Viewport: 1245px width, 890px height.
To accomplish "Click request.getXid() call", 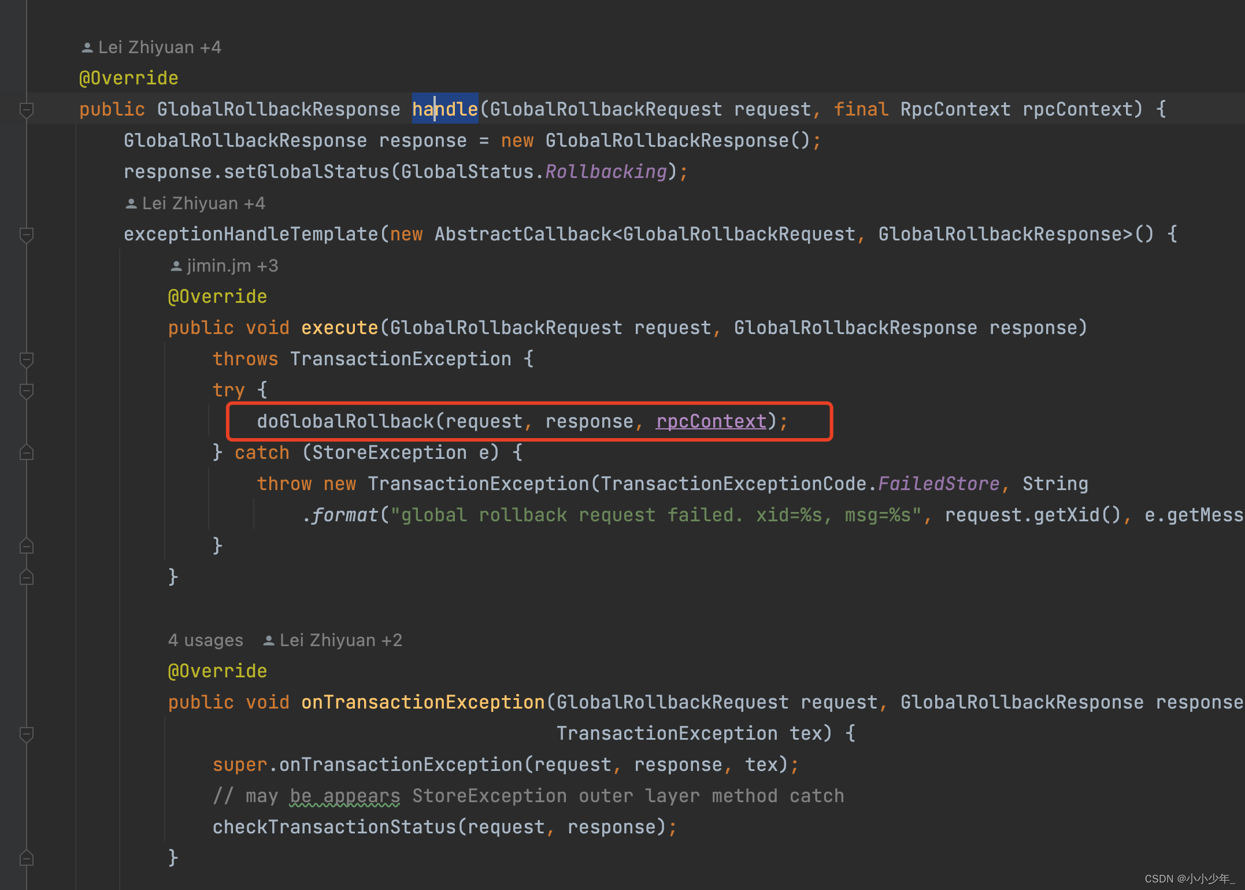I will click(x=1033, y=515).
